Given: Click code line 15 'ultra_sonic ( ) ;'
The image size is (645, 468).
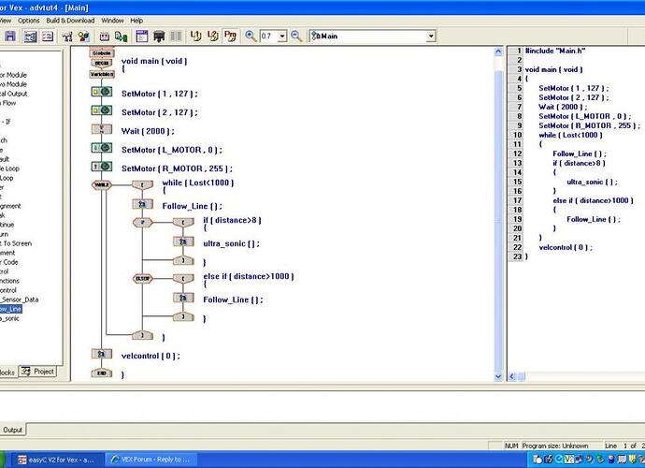Looking at the screenshot, I should 592,182.
